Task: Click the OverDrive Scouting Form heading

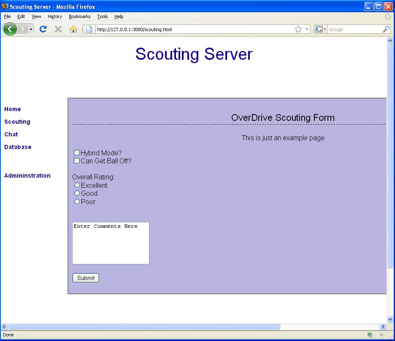Action: tap(283, 117)
